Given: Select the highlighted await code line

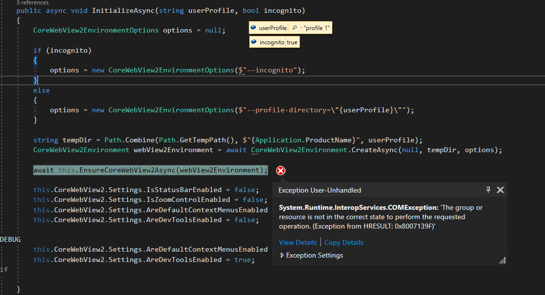Looking at the screenshot, I should (150, 170).
